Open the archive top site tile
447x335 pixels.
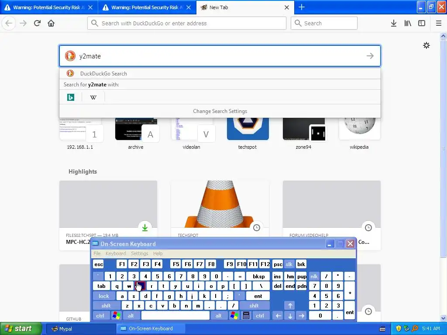136,134
